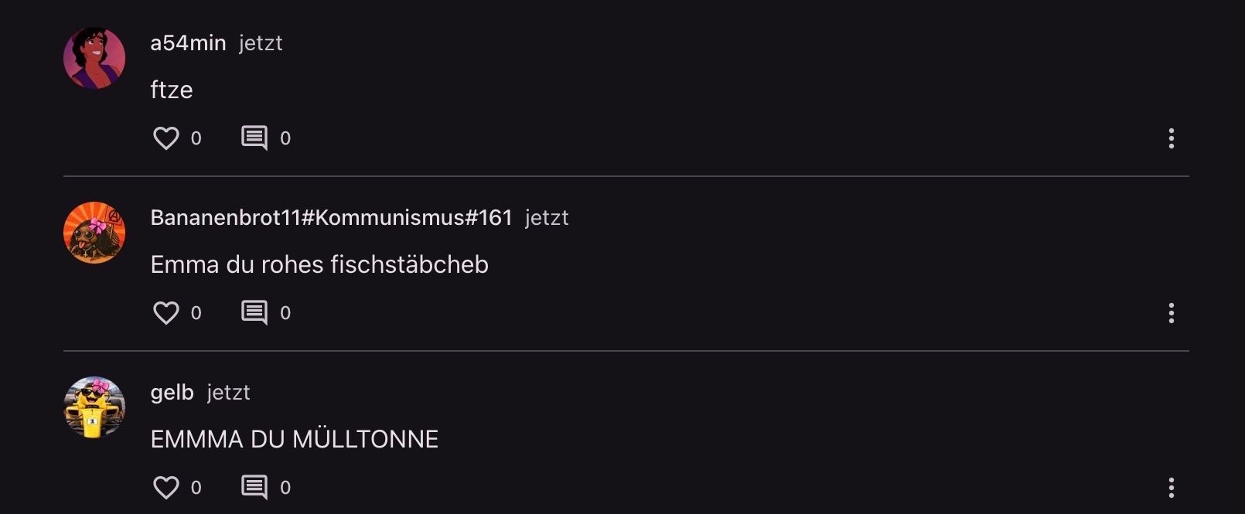Image resolution: width=1245 pixels, height=514 pixels.
Task: Visit the Bananenbrot11#Kommunismus#161 username link
Action: (x=331, y=218)
